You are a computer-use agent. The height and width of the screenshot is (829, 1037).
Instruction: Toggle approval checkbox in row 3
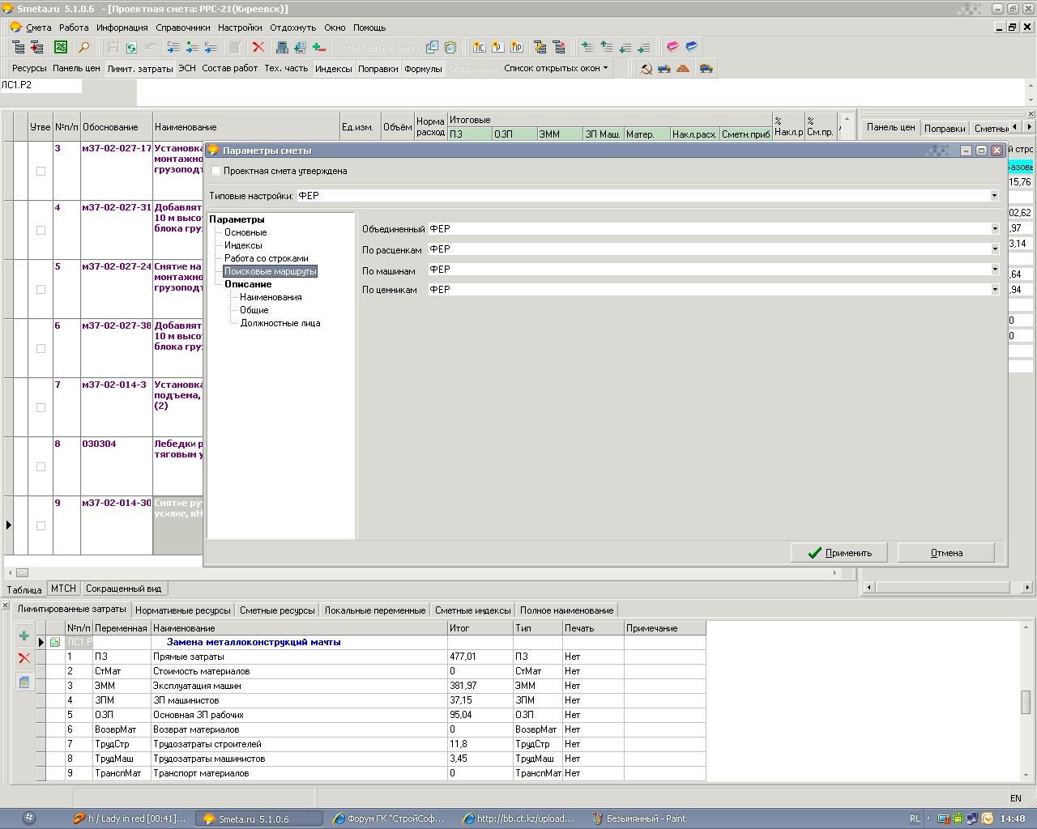point(41,171)
